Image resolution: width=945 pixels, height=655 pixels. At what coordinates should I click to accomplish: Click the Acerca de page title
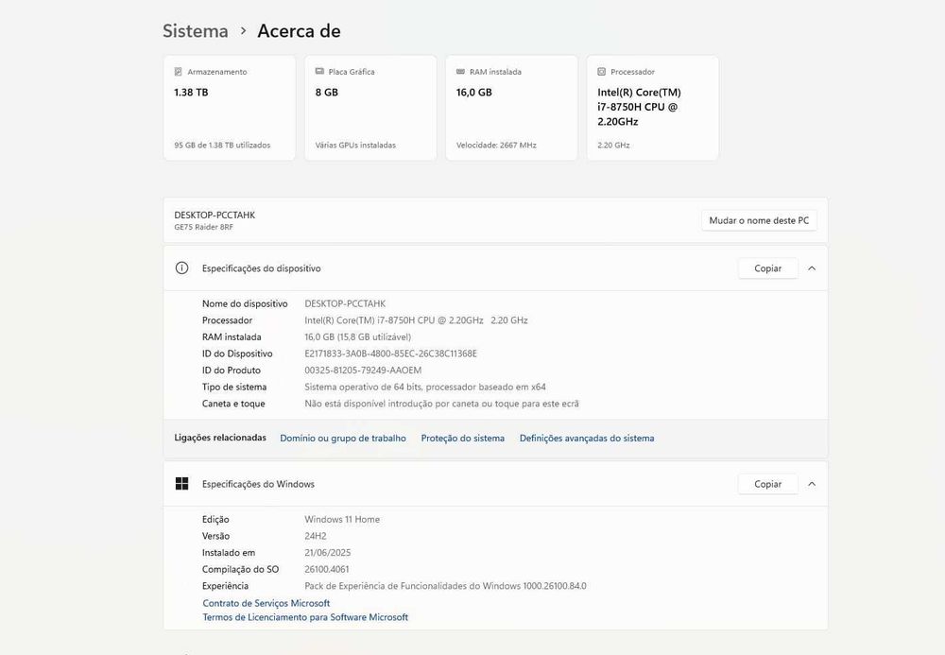coord(299,31)
